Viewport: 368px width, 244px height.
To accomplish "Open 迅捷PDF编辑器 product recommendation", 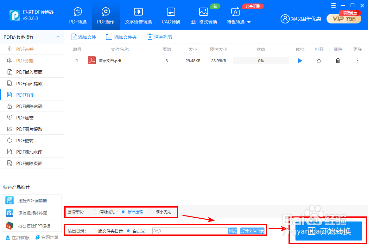I will [x=32, y=200].
